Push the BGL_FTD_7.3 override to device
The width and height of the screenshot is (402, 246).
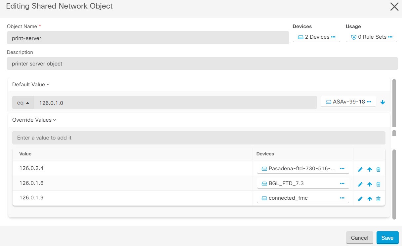369,184
